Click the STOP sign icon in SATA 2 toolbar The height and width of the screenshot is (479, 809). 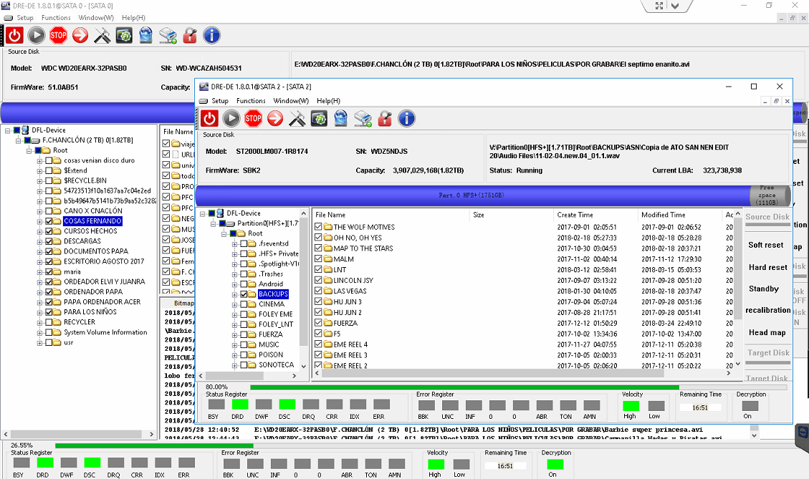tap(254, 119)
